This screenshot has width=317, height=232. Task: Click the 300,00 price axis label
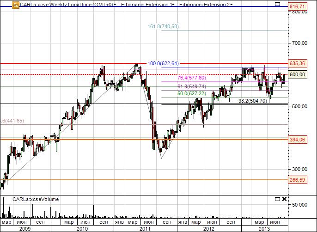[299, 169]
